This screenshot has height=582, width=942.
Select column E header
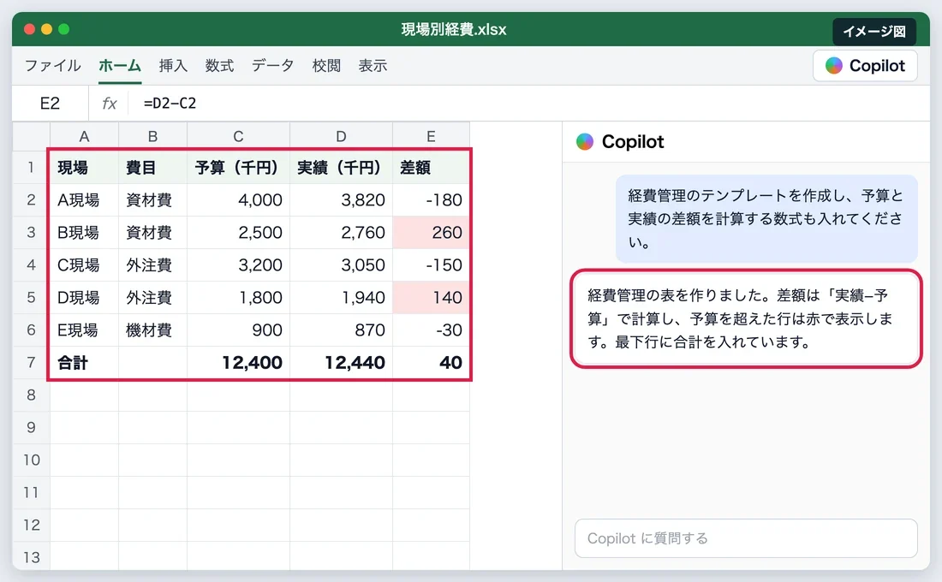(431, 136)
